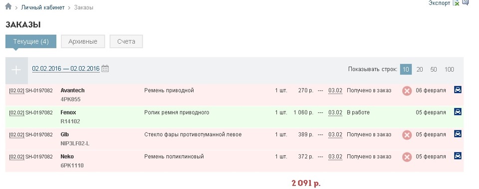This screenshot has height=189, width=479.
Task: Switch to the Счета tab
Action: [126, 41]
